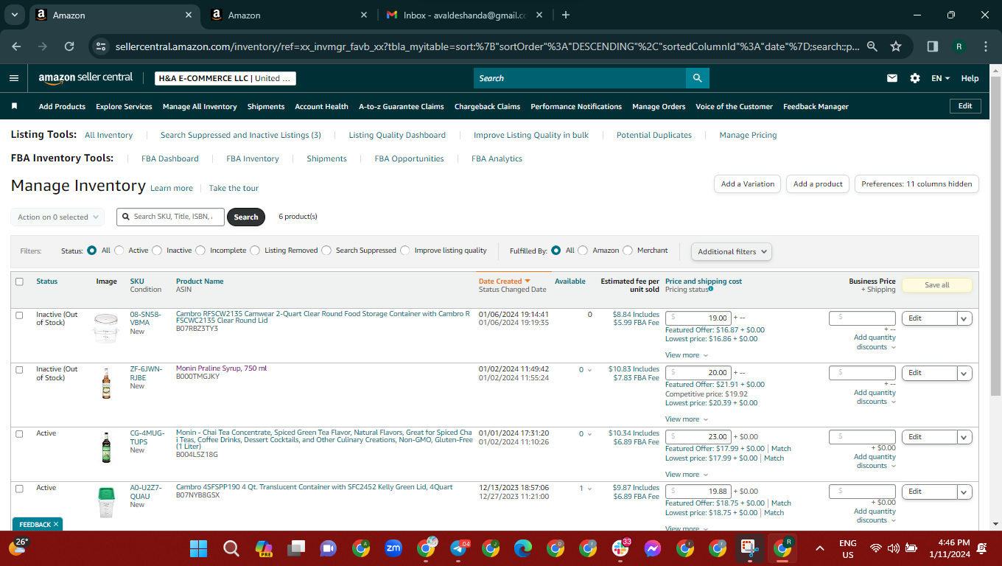Select the Incomplete status filter
Viewport: 1002px width, 566px height.
[200, 251]
